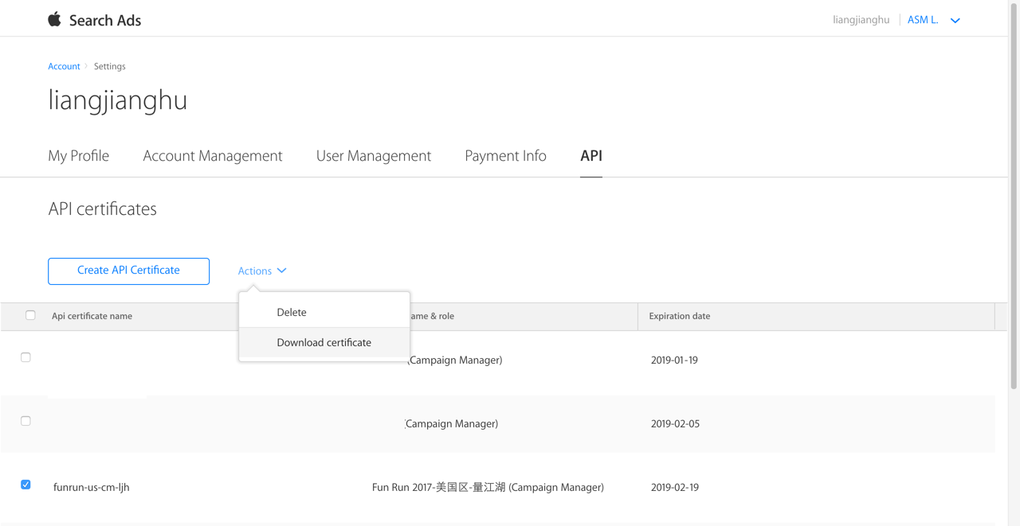Open the Account Management tab
This screenshot has height=526, width=1020.
212,156
